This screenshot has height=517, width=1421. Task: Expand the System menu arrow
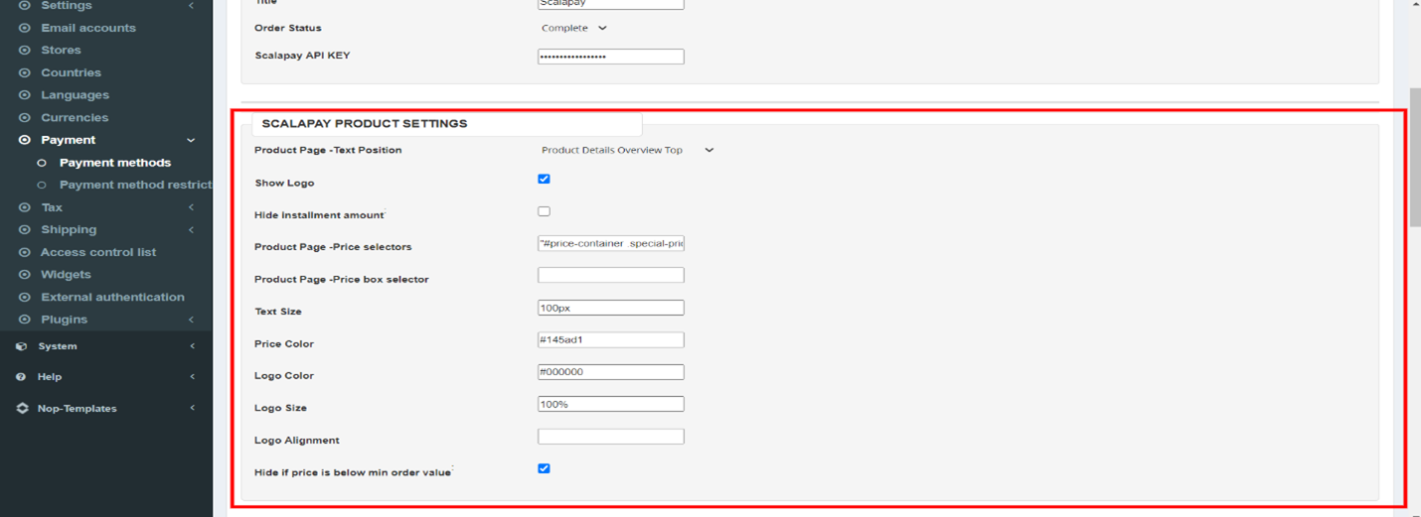pos(192,346)
